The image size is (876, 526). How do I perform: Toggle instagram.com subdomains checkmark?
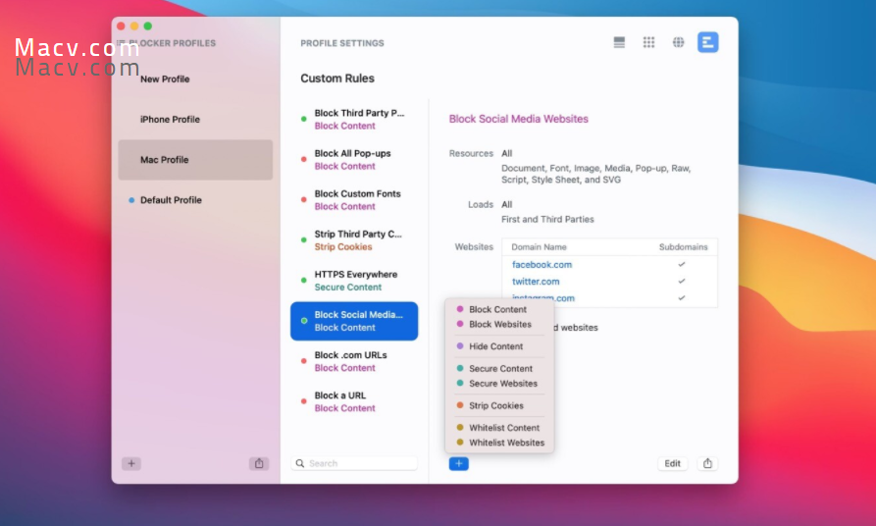point(682,298)
